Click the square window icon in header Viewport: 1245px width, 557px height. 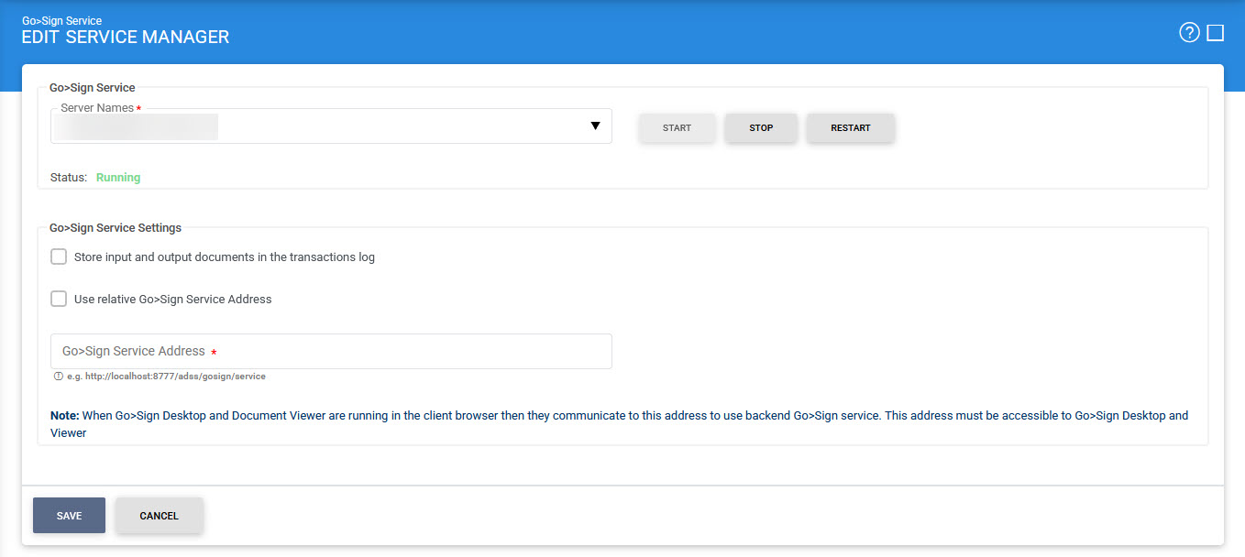[x=1216, y=33]
